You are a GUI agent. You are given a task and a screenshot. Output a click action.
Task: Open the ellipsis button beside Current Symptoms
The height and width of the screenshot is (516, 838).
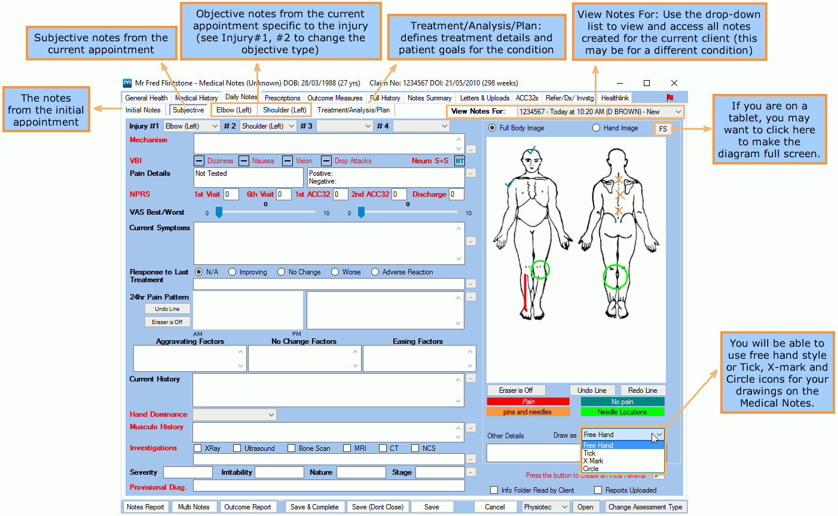(471, 242)
